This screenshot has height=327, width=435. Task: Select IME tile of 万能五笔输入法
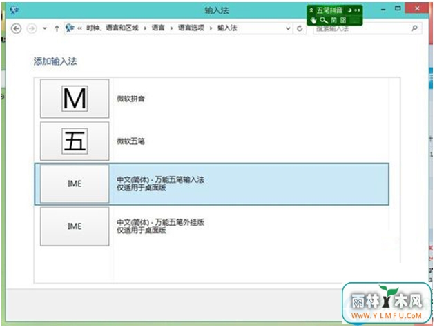(x=75, y=184)
